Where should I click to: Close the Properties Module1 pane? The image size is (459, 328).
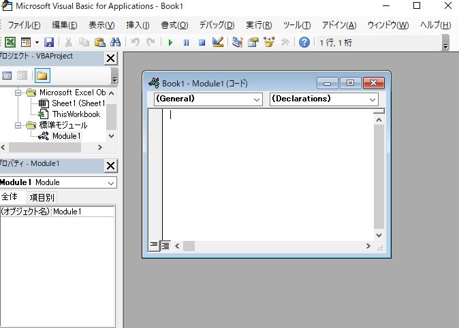[110, 166]
